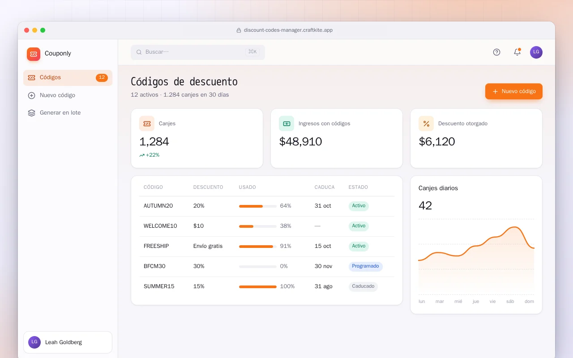This screenshot has height=358, width=573.
Task: Click the FREESHIP usage progress bar
Action: (x=258, y=247)
